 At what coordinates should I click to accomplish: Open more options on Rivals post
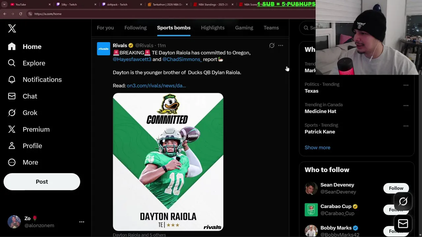point(281,45)
